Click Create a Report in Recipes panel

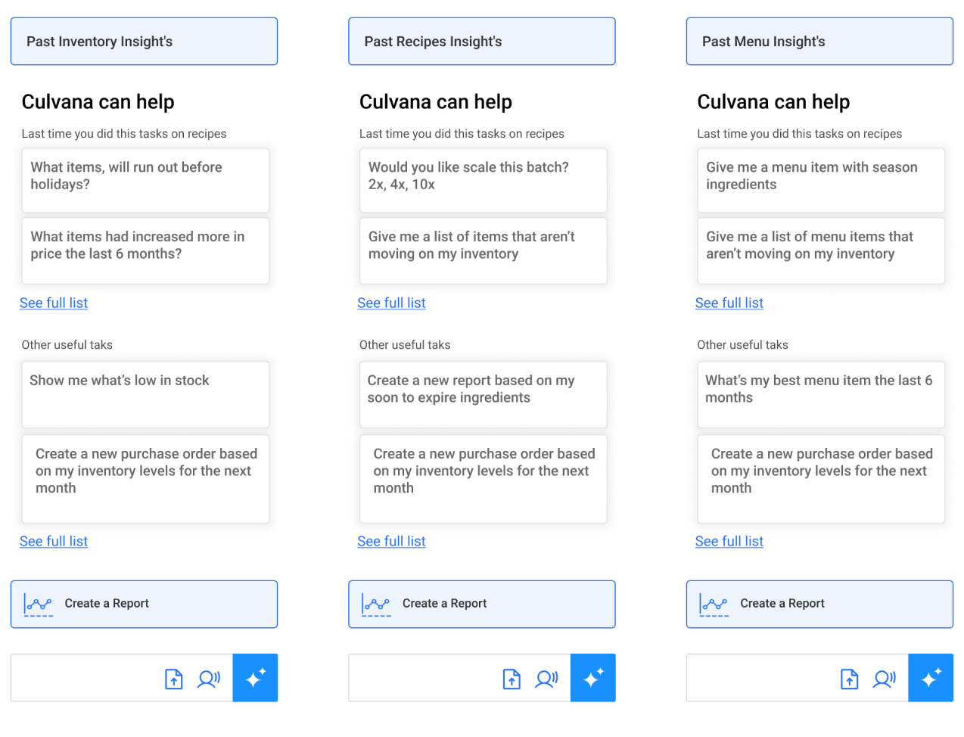[481, 604]
